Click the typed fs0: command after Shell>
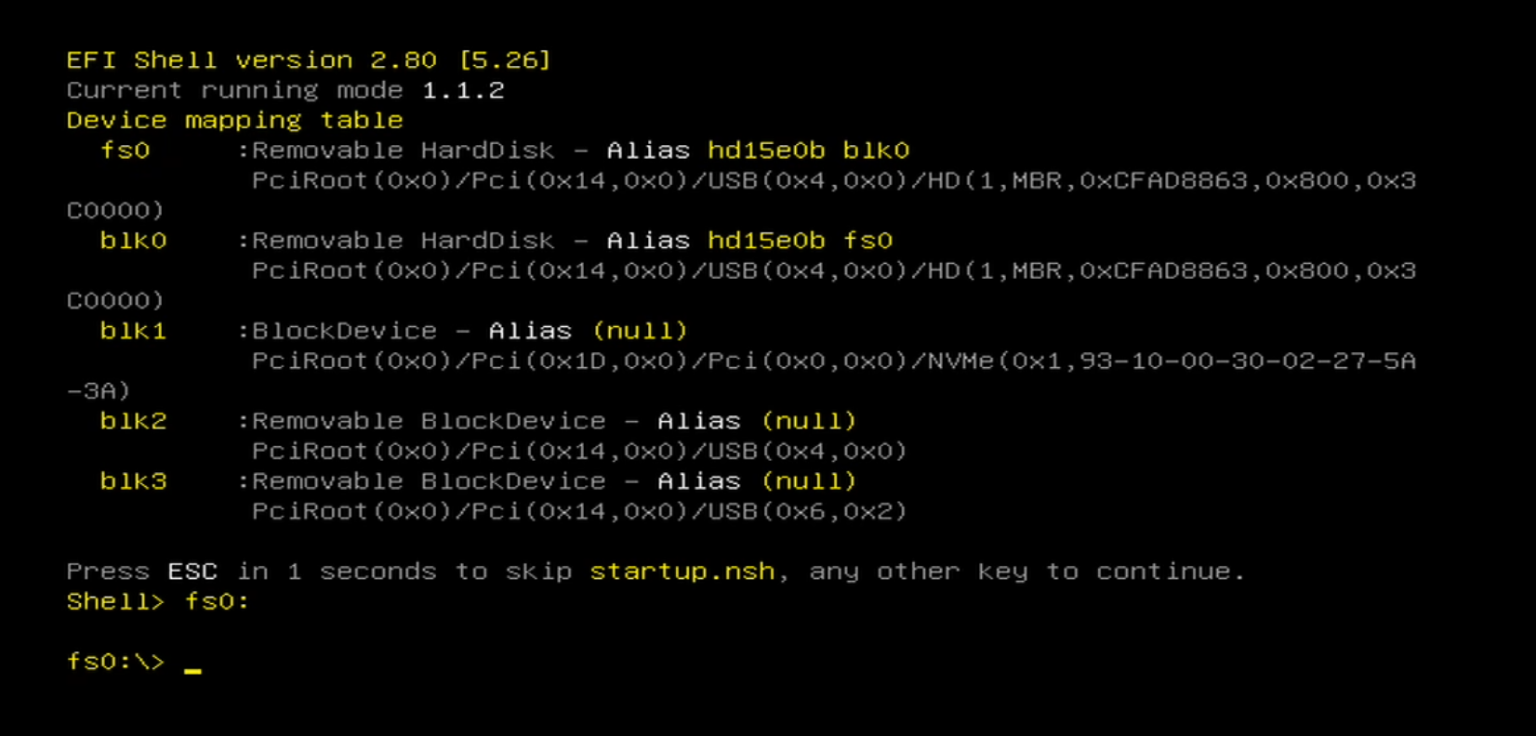The width and height of the screenshot is (1536, 736). tap(217, 601)
